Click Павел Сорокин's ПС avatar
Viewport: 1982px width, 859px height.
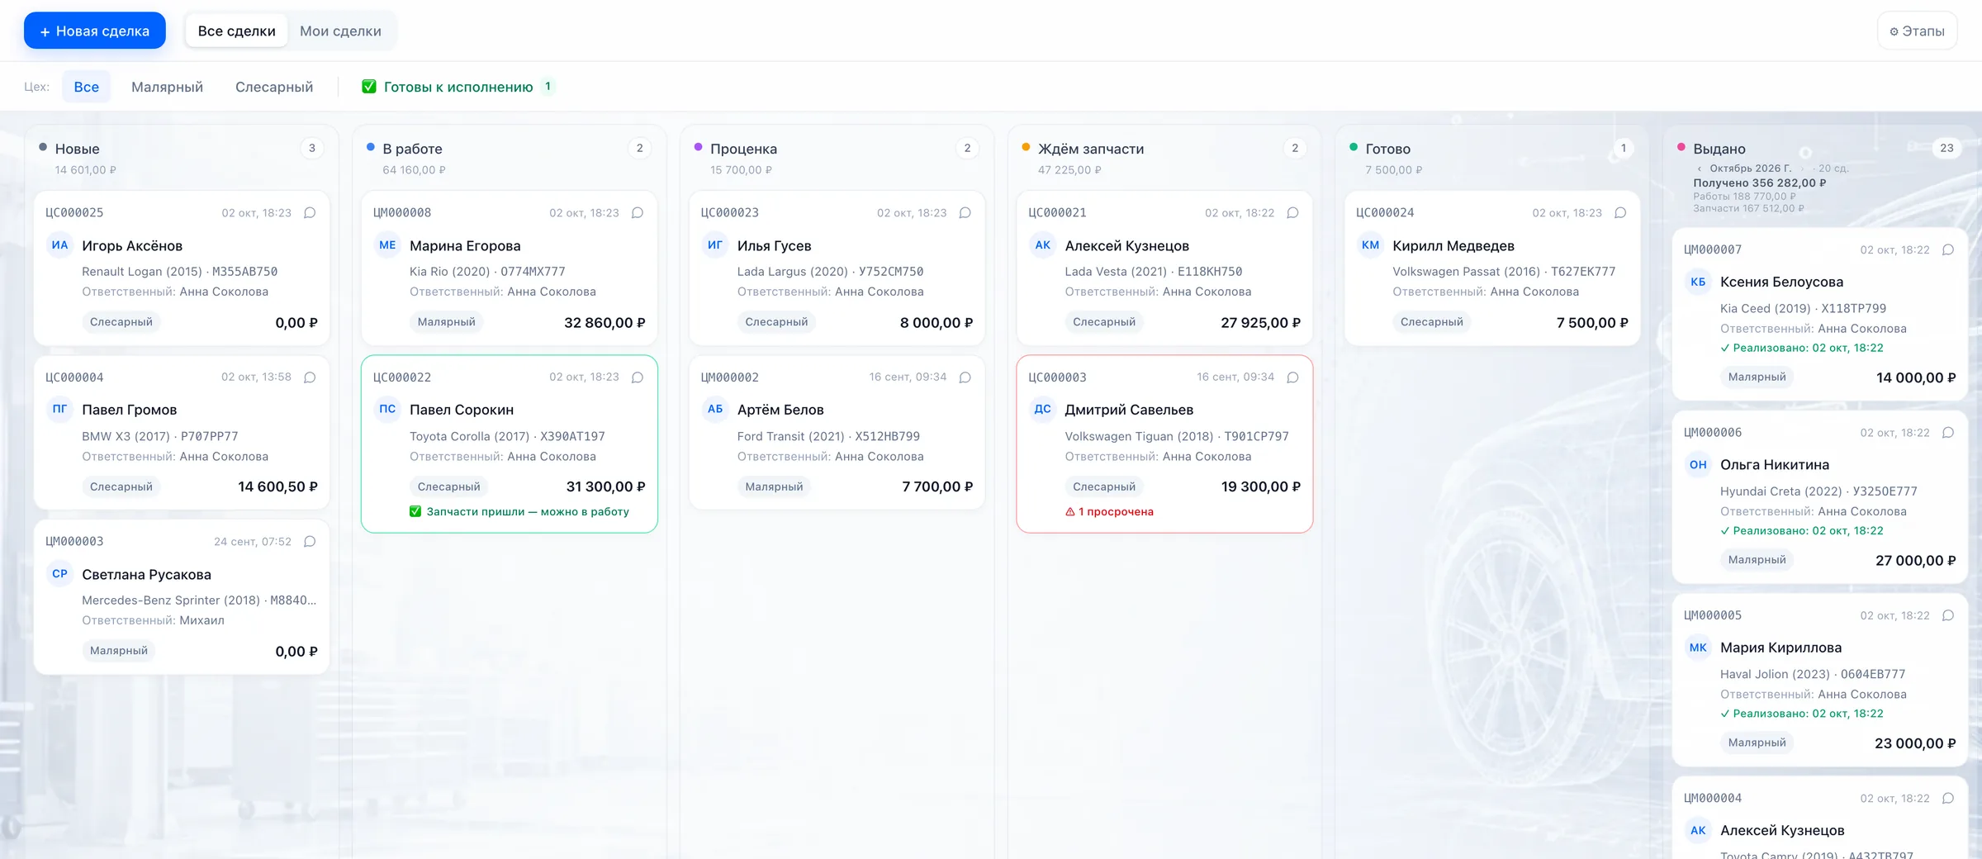pyautogui.click(x=387, y=409)
